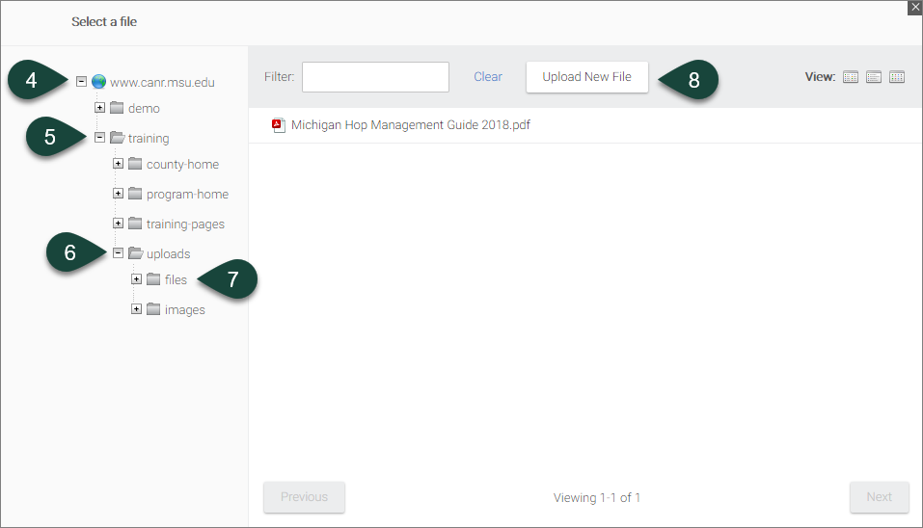Image resolution: width=923 pixels, height=528 pixels.
Task: Click the folder icon next to files
Action: click(153, 279)
